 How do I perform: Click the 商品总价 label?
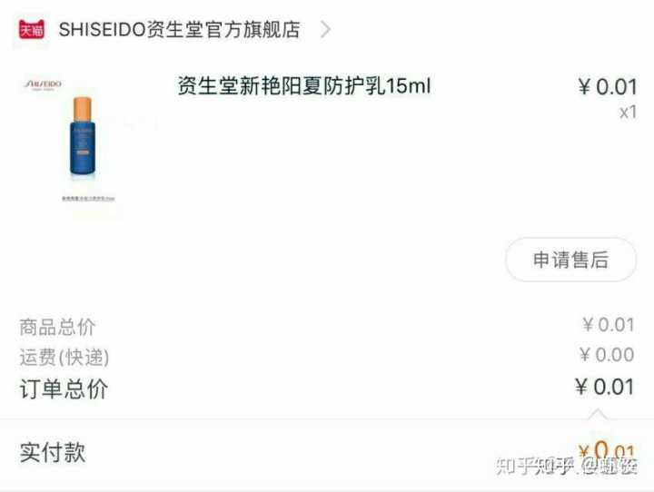coord(57,327)
